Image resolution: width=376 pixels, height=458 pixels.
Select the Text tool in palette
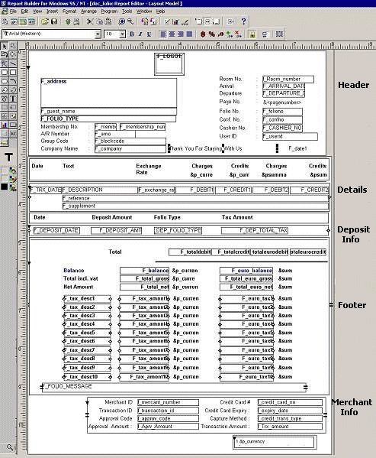(x=13, y=99)
